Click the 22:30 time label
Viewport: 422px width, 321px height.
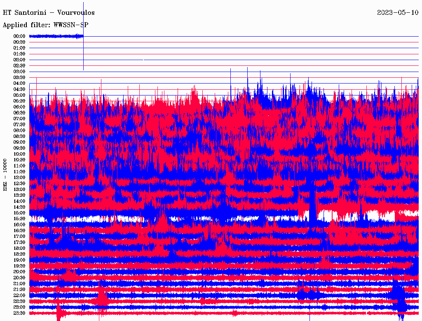[x=19, y=301]
